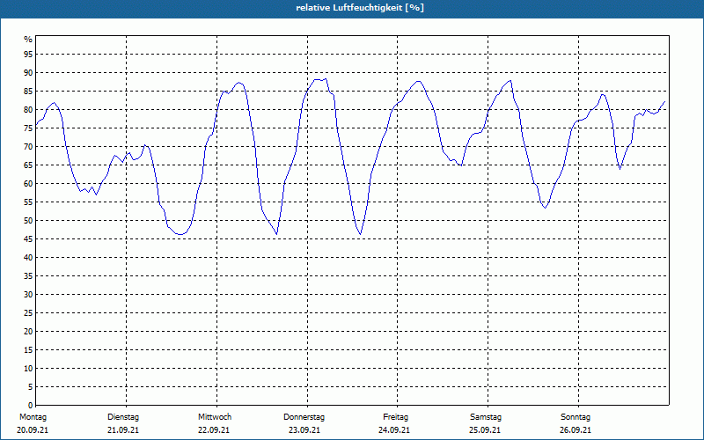The image size is (704, 440).
Task: Click the 15 y-axis value
Action: click(28, 349)
